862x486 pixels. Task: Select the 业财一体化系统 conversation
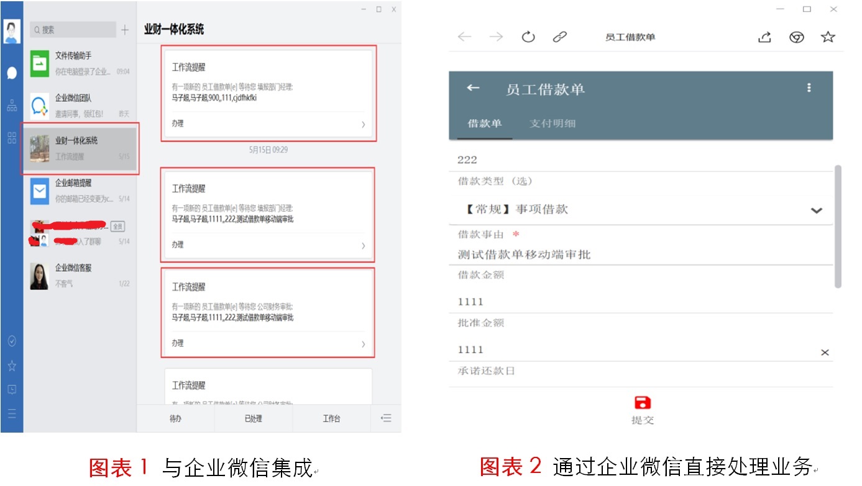pos(80,148)
